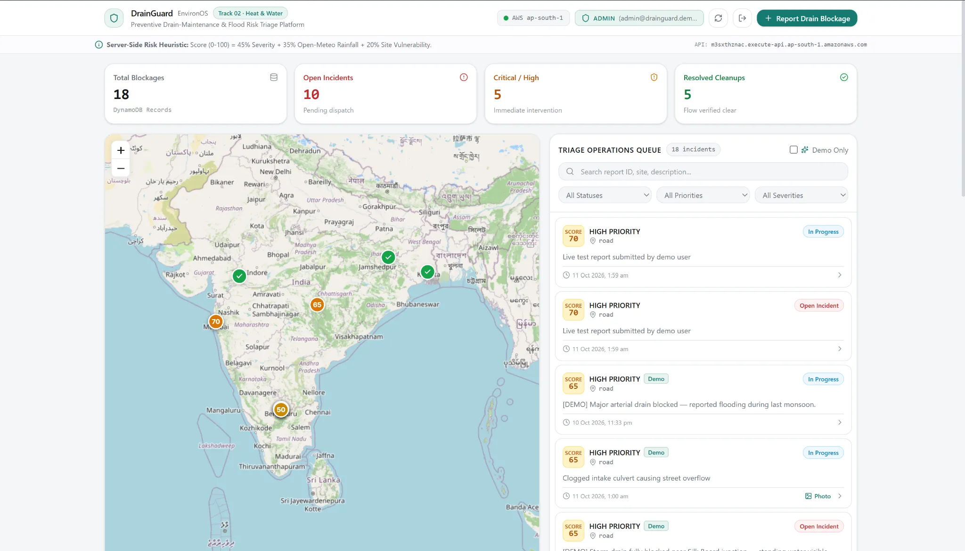Click the DrainGuard shield logo icon

point(114,18)
